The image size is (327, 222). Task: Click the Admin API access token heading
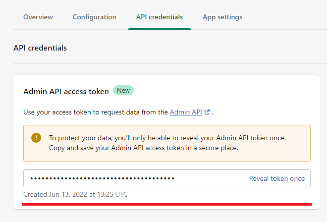66,92
